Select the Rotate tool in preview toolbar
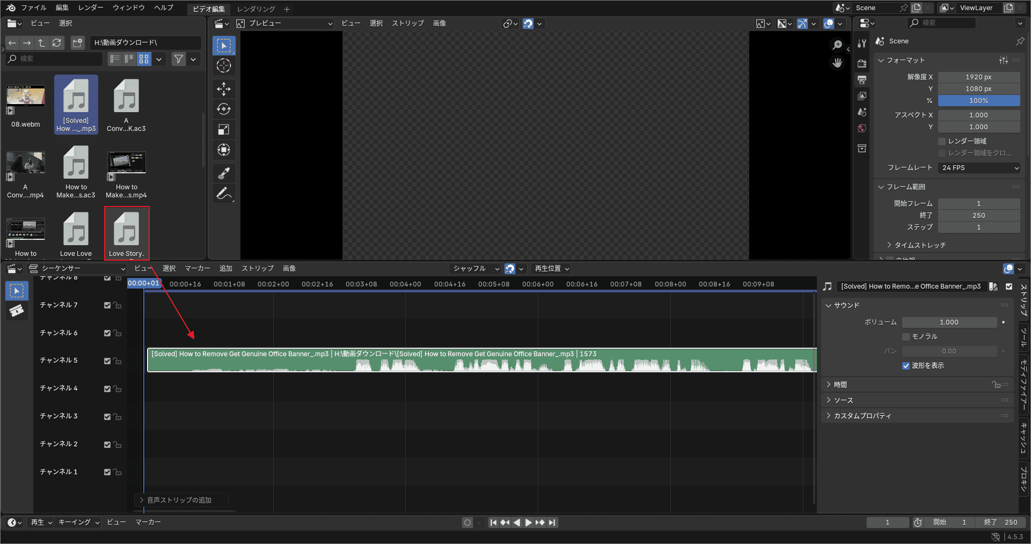 pyautogui.click(x=224, y=109)
